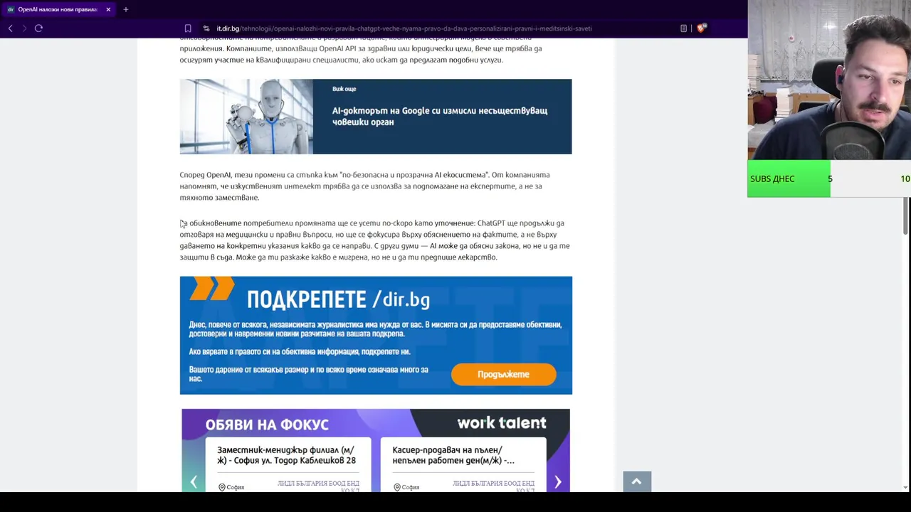Image resolution: width=911 pixels, height=512 pixels.
Task: Select the OpenAI article browser tab
Action: click(58, 9)
